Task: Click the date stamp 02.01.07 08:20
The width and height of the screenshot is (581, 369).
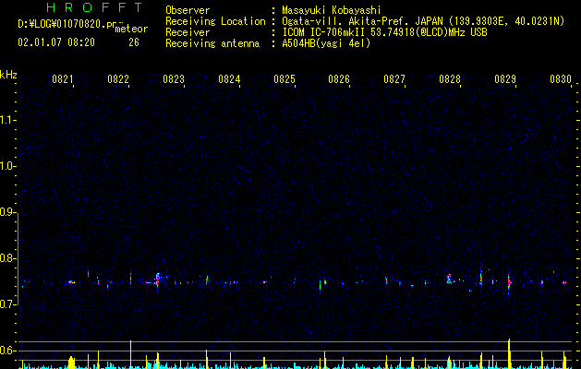Action: [x=56, y=42]
